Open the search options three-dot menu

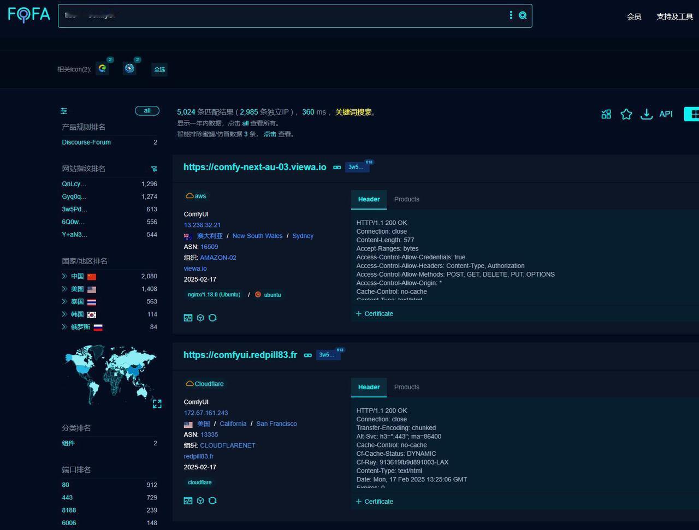(x=511, y=15)
